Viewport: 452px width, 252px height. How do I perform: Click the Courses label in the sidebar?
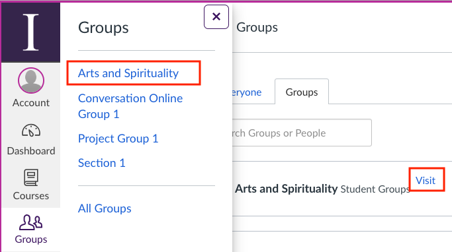pyautogui.click(x=31, y=196)
